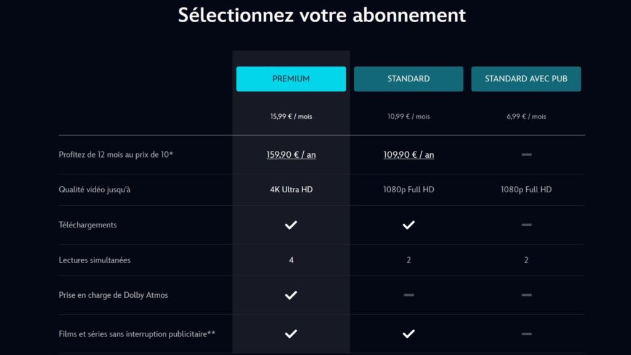Click the Téléchargements dash under STANDARD AVEC PUB

pos(526,225)
